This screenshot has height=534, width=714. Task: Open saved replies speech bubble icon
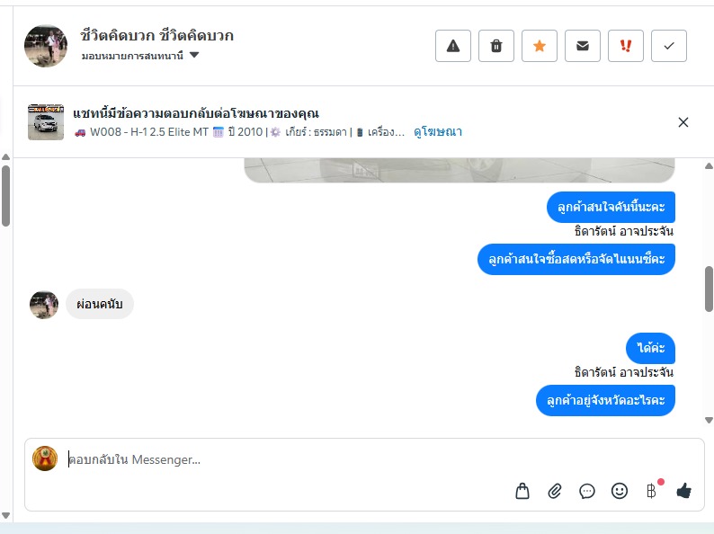tap(587, 491)
